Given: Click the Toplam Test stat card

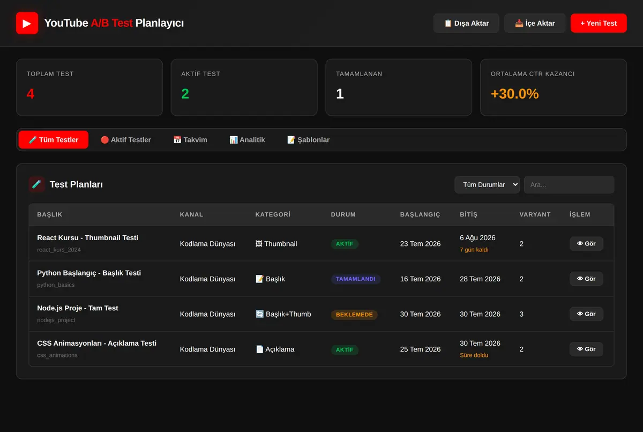Looking at the screenshot, I should tap(89, 87).
